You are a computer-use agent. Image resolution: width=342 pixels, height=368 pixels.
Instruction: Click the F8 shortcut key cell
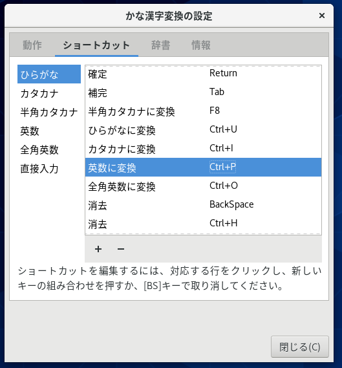tap(215, 111)
